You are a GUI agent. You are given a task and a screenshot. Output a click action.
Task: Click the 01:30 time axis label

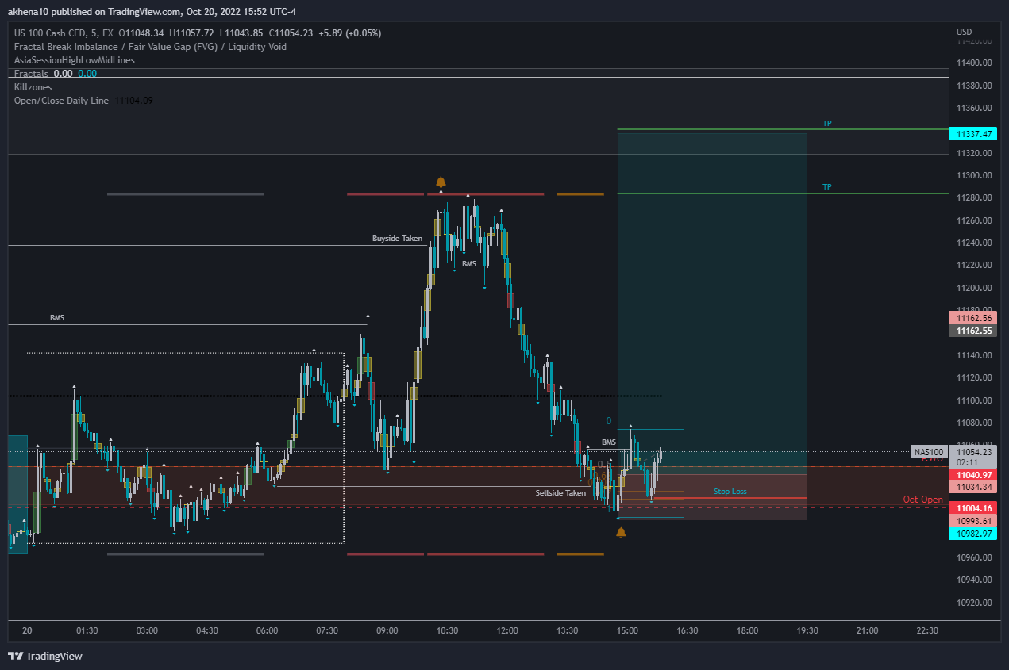87,631
